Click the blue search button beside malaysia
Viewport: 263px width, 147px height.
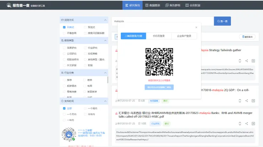click(x=222, y=21)
